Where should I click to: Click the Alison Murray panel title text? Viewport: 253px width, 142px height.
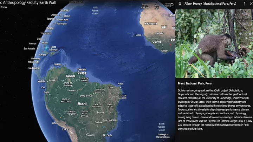pyautogui.click(x=210, y=4)
